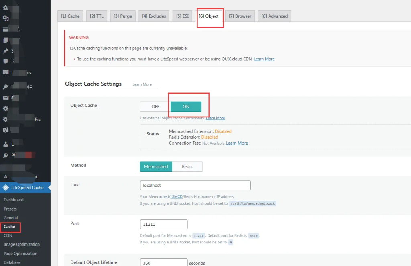Turn Object Cache OFF
This screenshot has width=411, height=266.
[x=155, y=106]
